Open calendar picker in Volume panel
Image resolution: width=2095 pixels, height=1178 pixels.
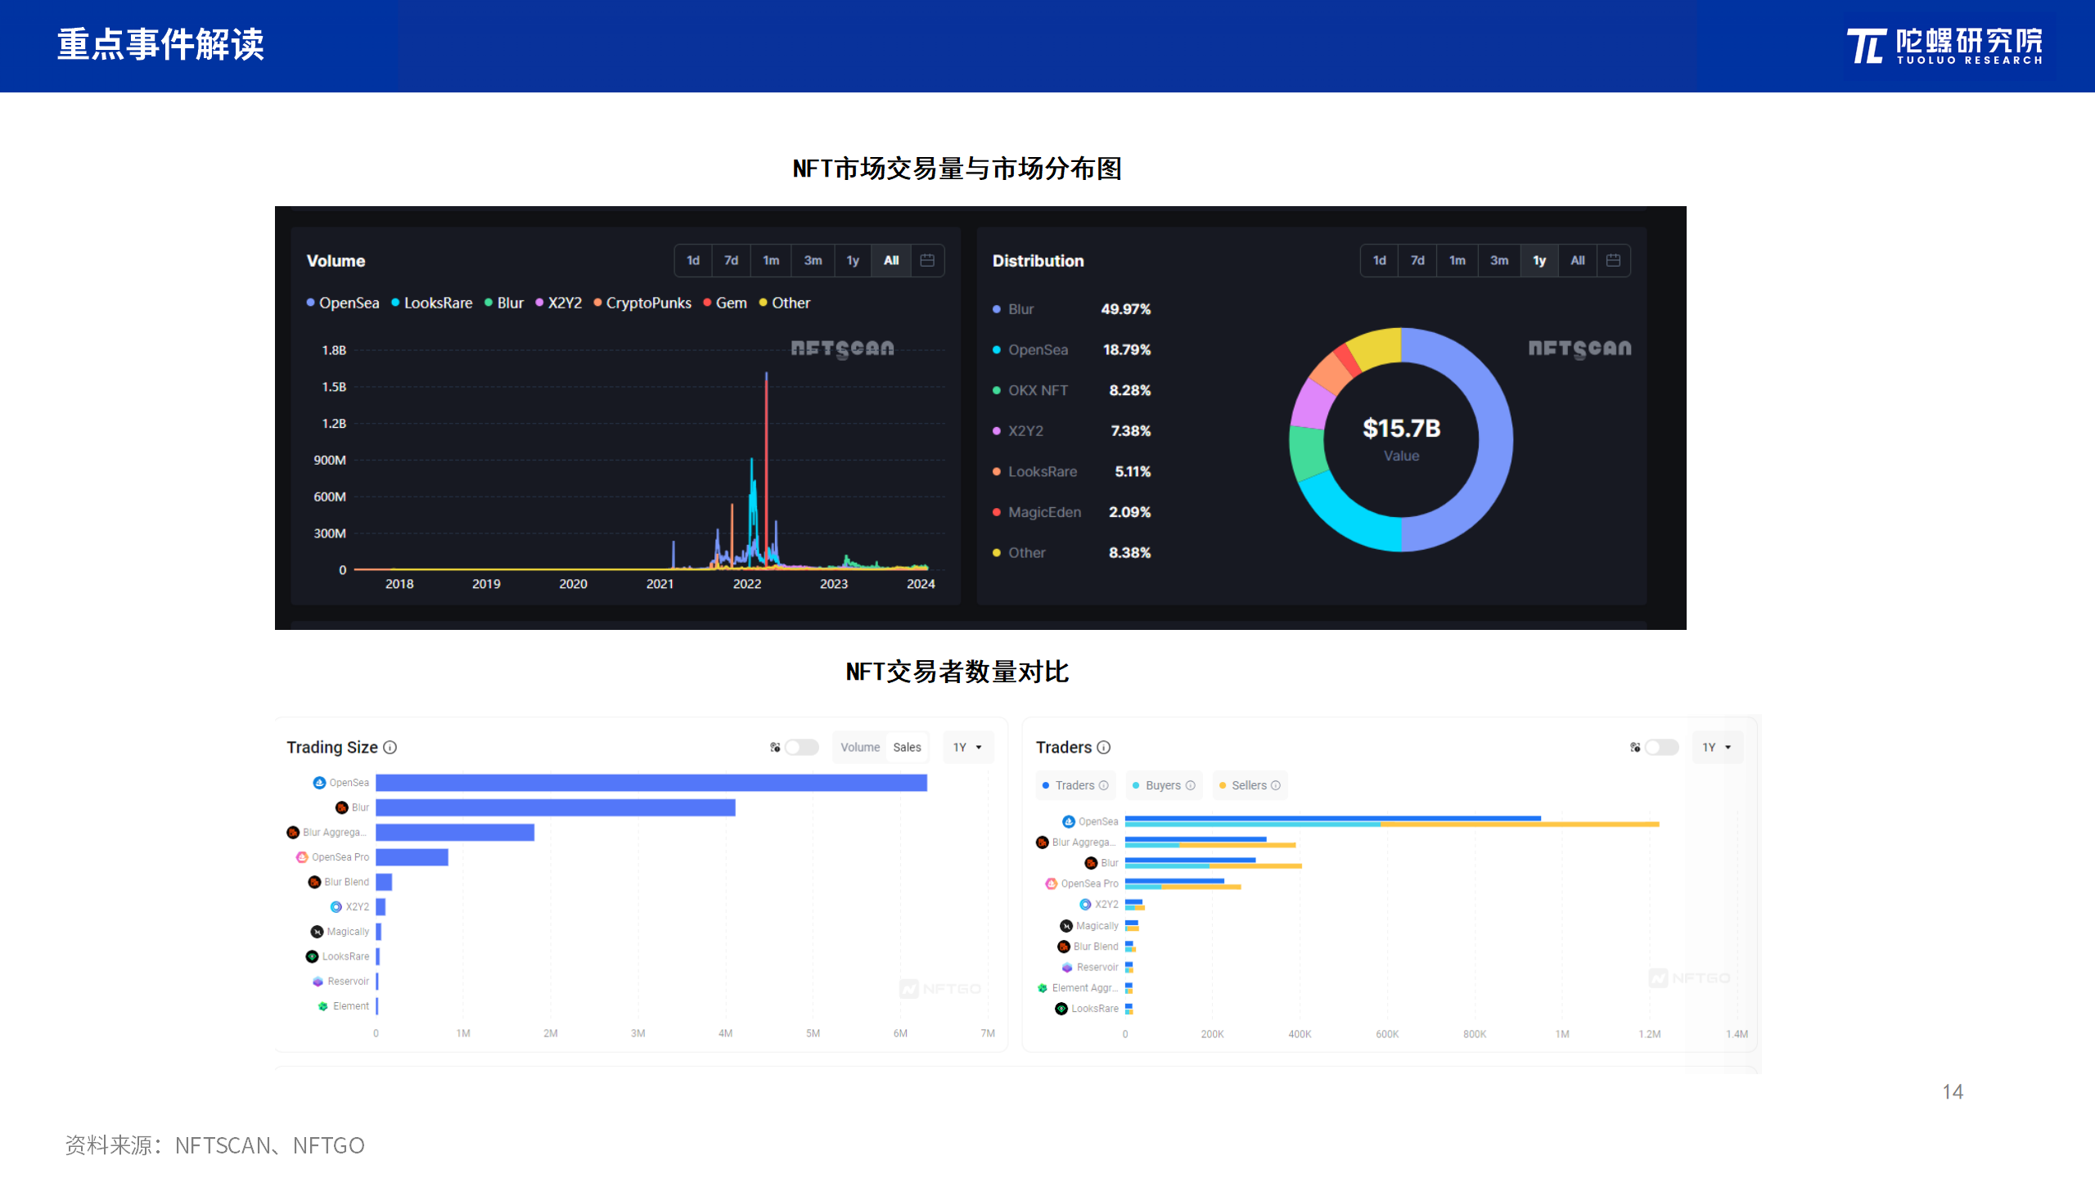click(927, 260)
